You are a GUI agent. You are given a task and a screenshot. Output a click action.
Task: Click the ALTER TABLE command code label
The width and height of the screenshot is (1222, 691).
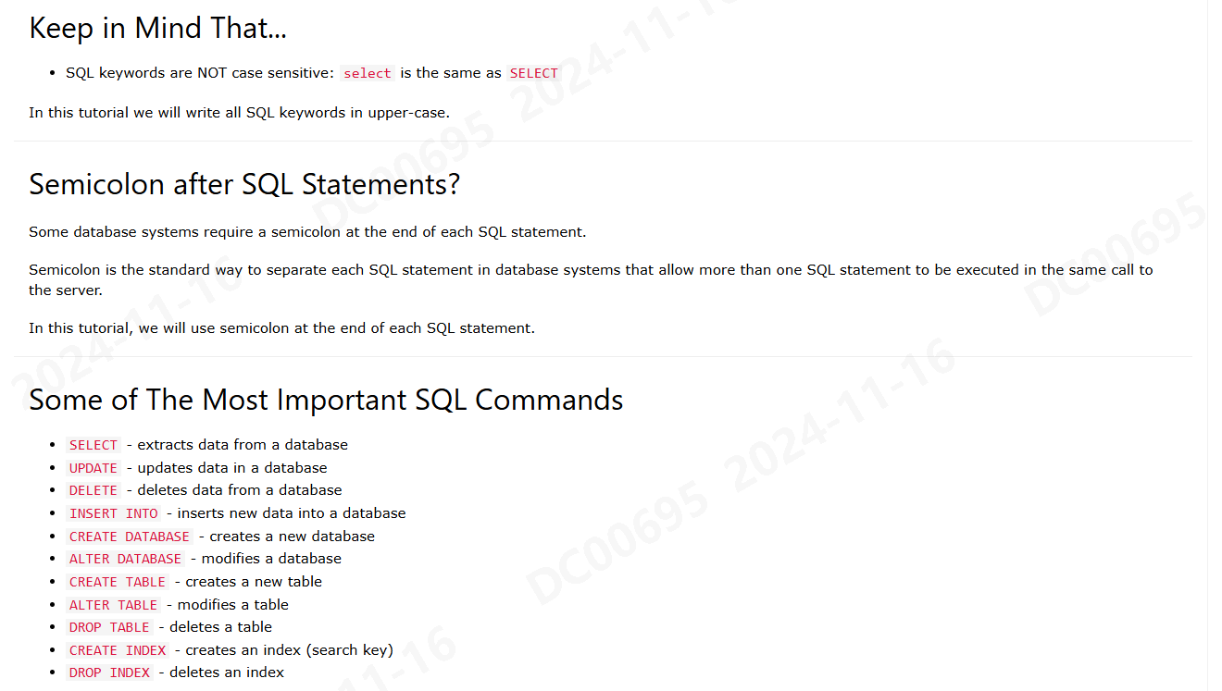point(114,605)
